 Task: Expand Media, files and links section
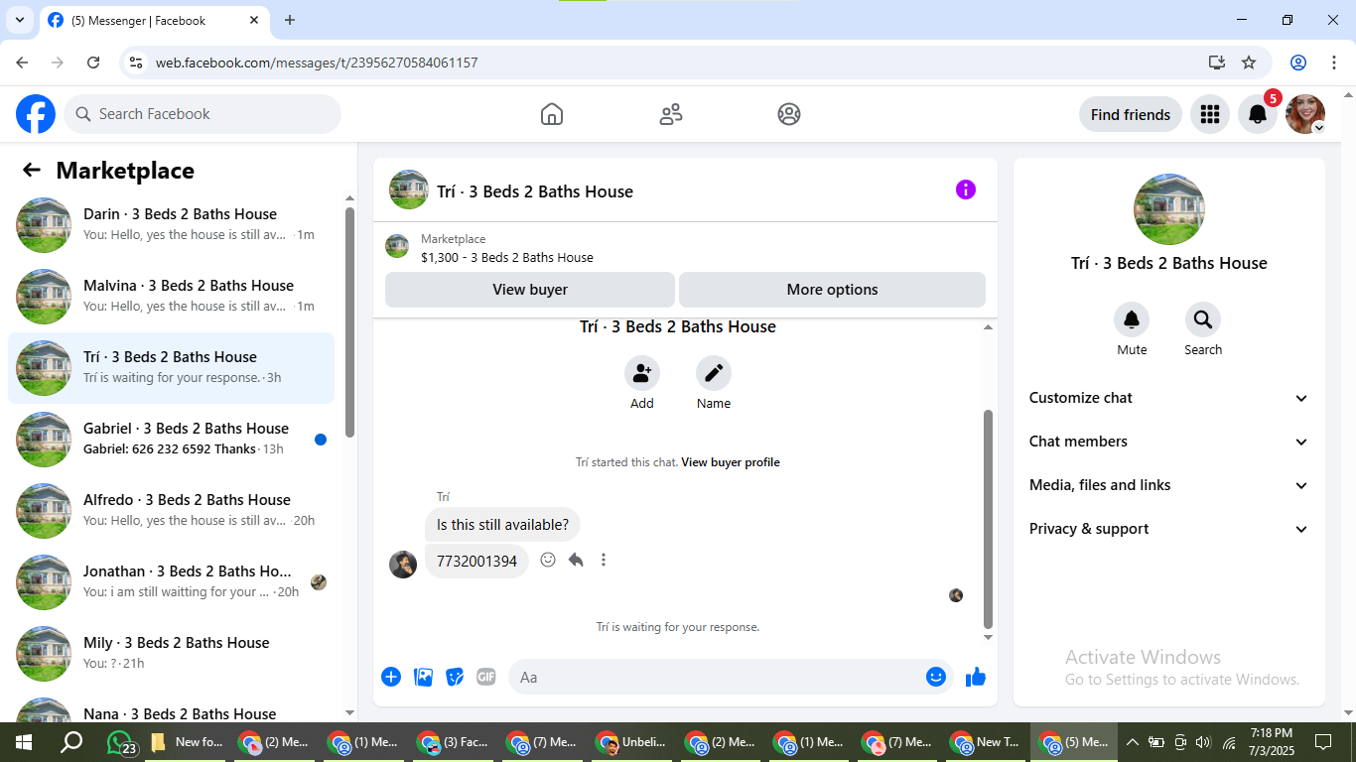[1169, 485]
